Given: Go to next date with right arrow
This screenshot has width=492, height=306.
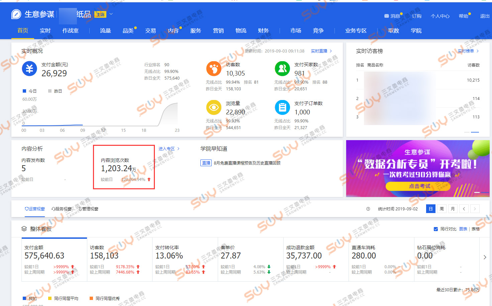Looking at the screenshot, I should [x=475, y=209].
